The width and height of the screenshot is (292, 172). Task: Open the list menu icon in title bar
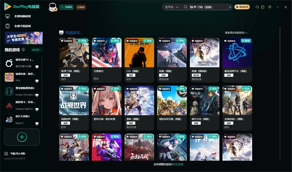point(270,7)
